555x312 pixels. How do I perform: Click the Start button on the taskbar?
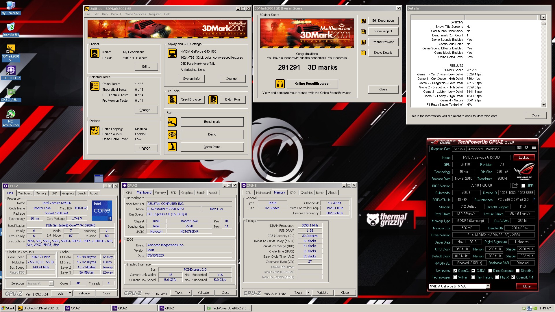(8, 308)
